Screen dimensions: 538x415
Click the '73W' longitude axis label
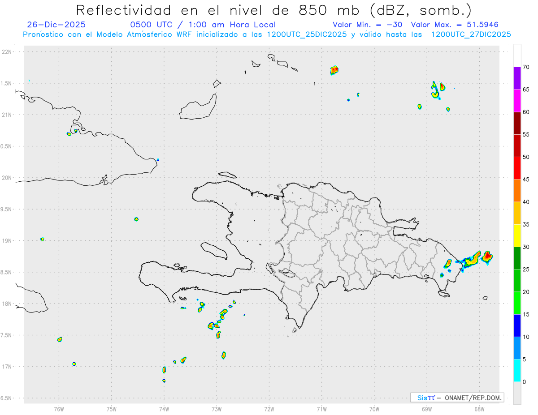(217, 409)
